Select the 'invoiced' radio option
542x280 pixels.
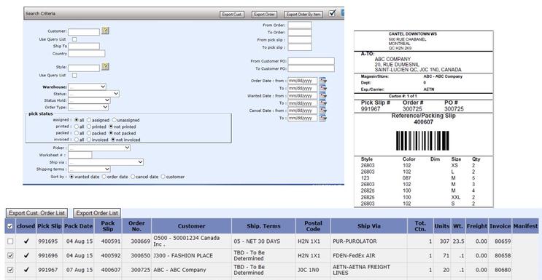89,140
